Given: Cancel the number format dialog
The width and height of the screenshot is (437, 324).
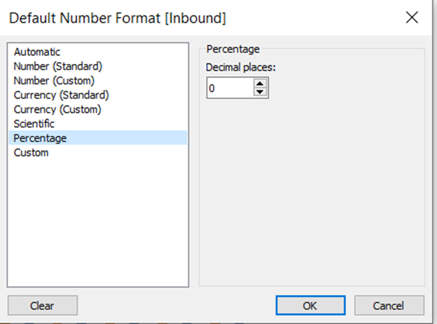Looking at the screenshot, I should point(389,305).
